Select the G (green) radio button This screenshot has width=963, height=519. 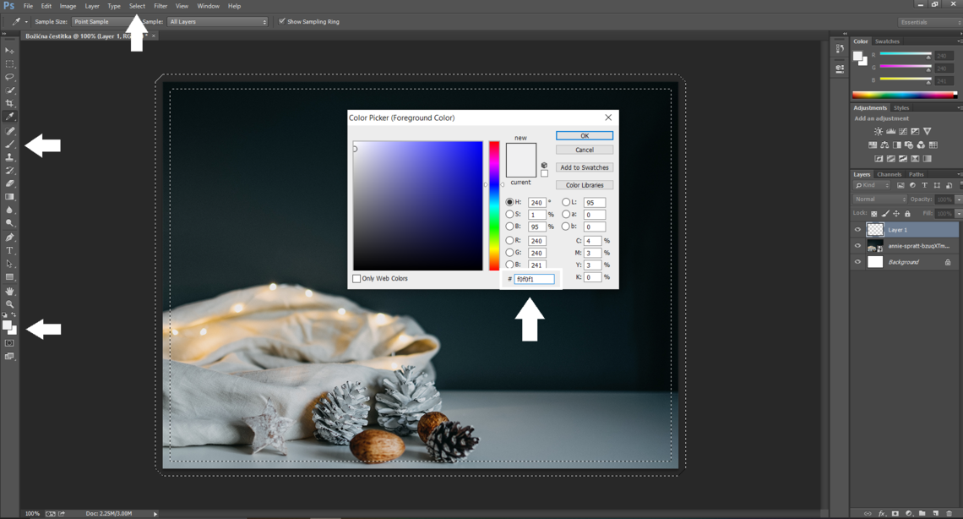point(509,253)
